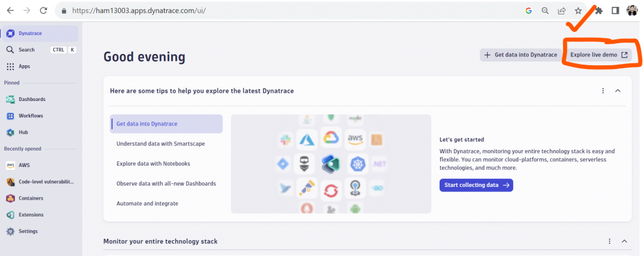Click the Start collecting data button
Image resolution: width=643 pixels, height=256 pixels.
(x=476, y=185)
